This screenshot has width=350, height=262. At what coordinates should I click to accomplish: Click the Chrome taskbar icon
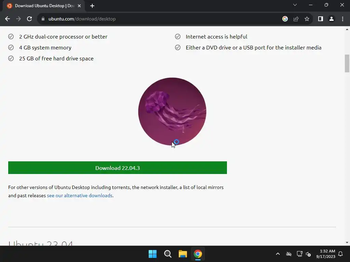198,254
